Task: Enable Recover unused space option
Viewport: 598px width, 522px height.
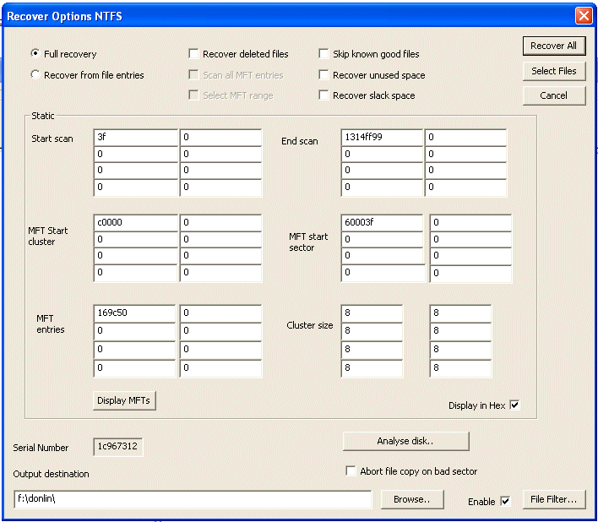Action: tap(324, 75)
